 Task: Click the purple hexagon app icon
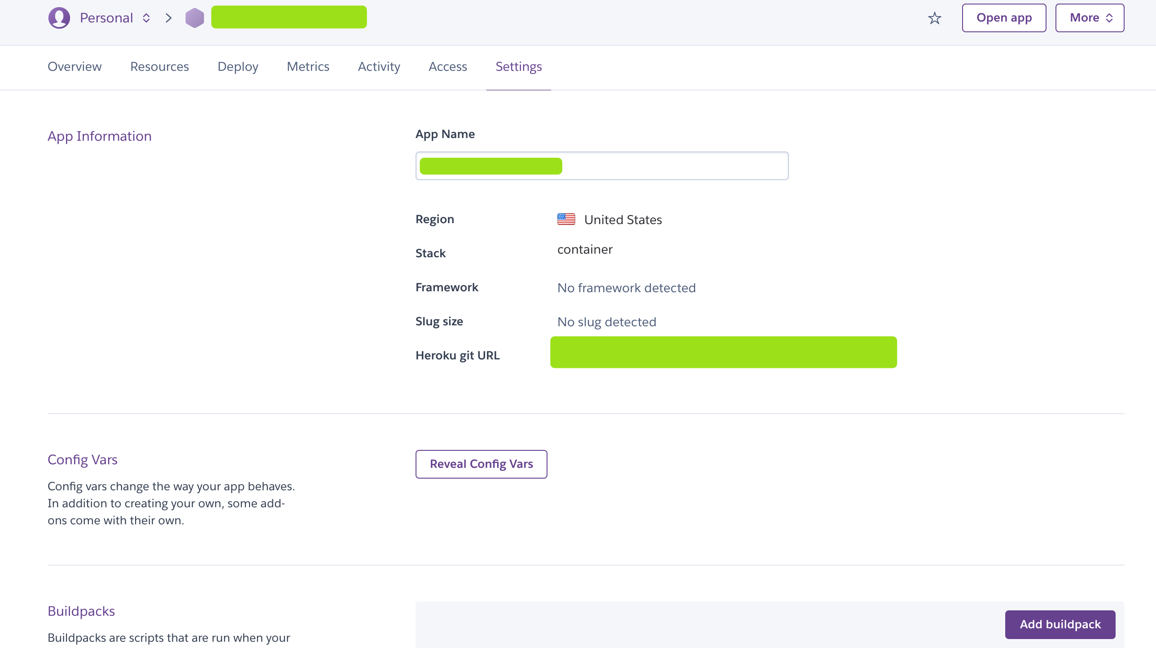[x=195, y=18]
